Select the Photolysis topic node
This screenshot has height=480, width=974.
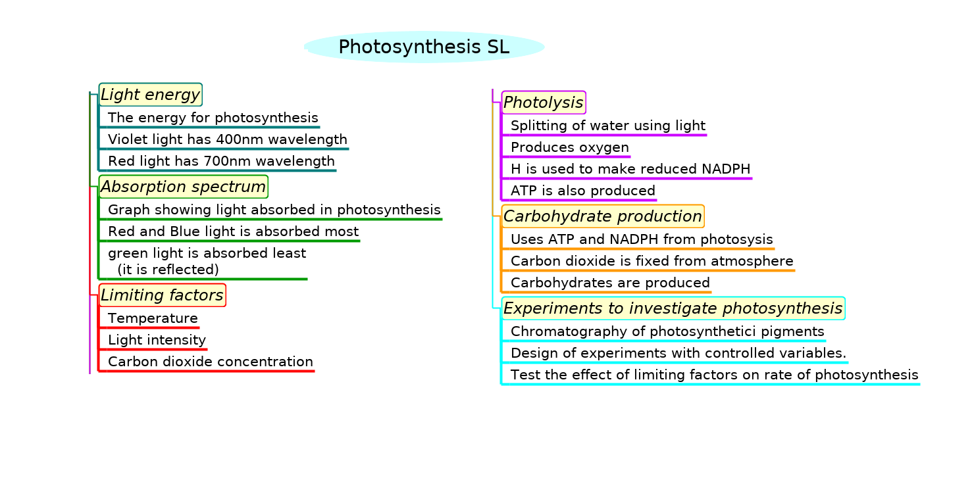[x=543, y=103]
